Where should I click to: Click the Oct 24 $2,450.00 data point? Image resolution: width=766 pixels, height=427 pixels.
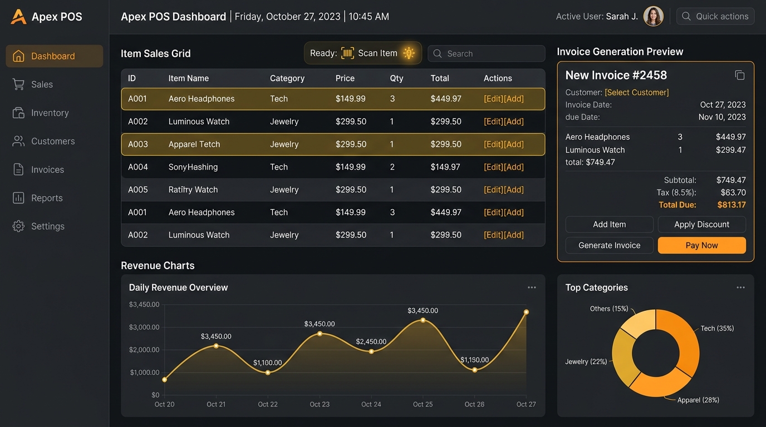371,351
